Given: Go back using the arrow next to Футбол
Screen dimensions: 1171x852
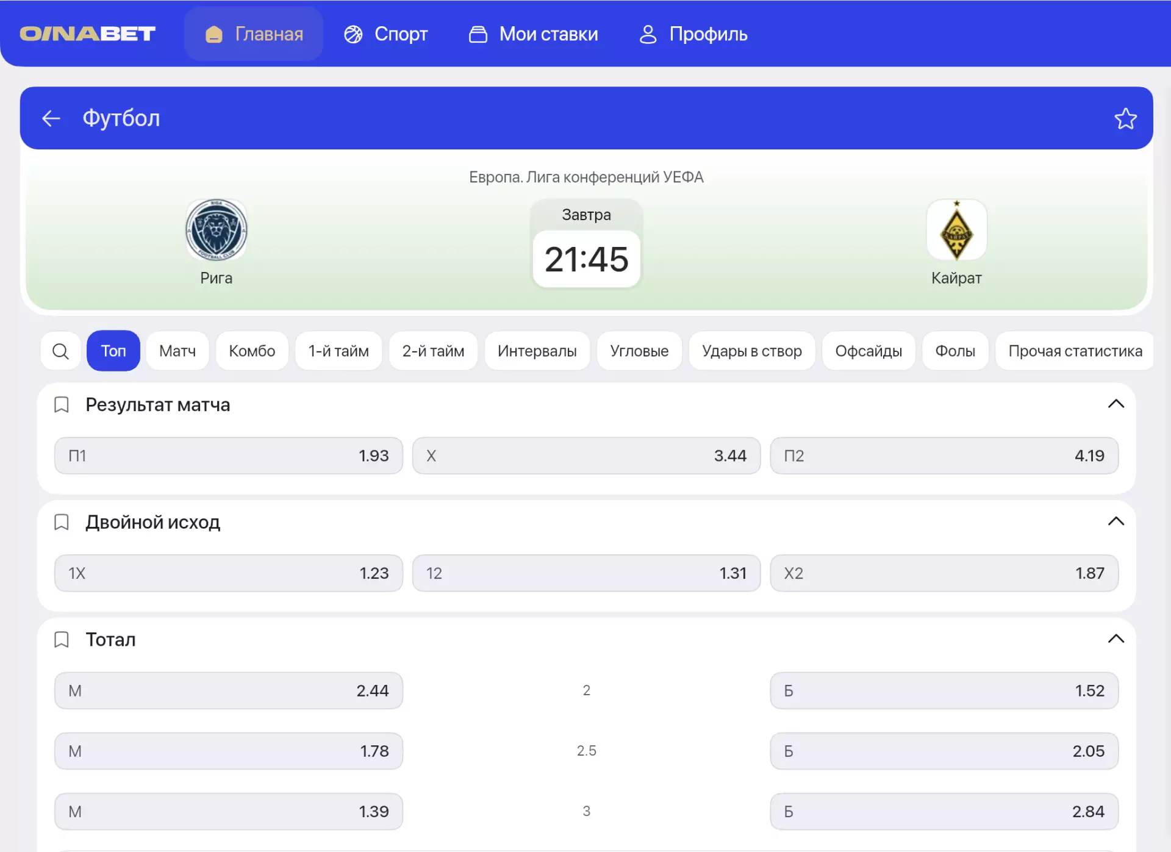Looking at the screenshot, I should click(51, 118).
